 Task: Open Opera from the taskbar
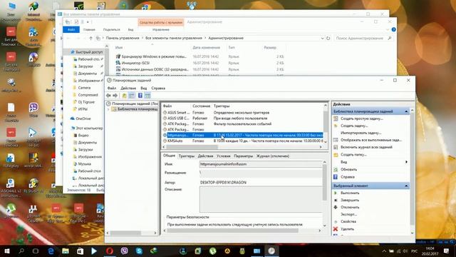coord(109,251)
